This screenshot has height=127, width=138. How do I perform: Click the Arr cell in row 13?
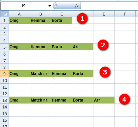[x=104, y=100]
